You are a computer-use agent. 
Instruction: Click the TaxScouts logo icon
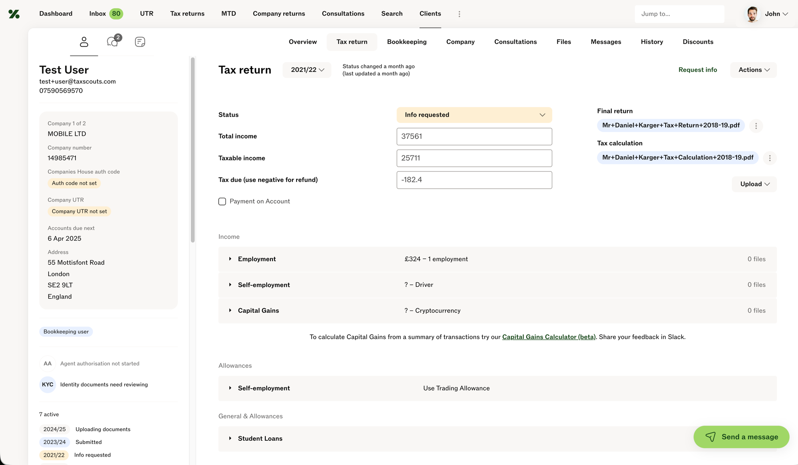tap(14, 14)
